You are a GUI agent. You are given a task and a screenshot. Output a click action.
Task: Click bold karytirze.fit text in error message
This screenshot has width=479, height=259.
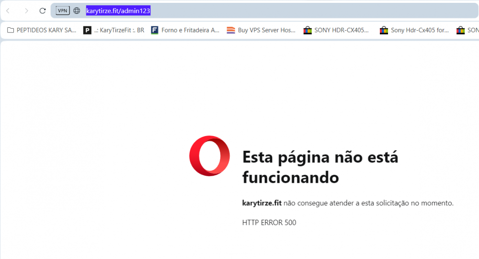click(x=262, y=203)
